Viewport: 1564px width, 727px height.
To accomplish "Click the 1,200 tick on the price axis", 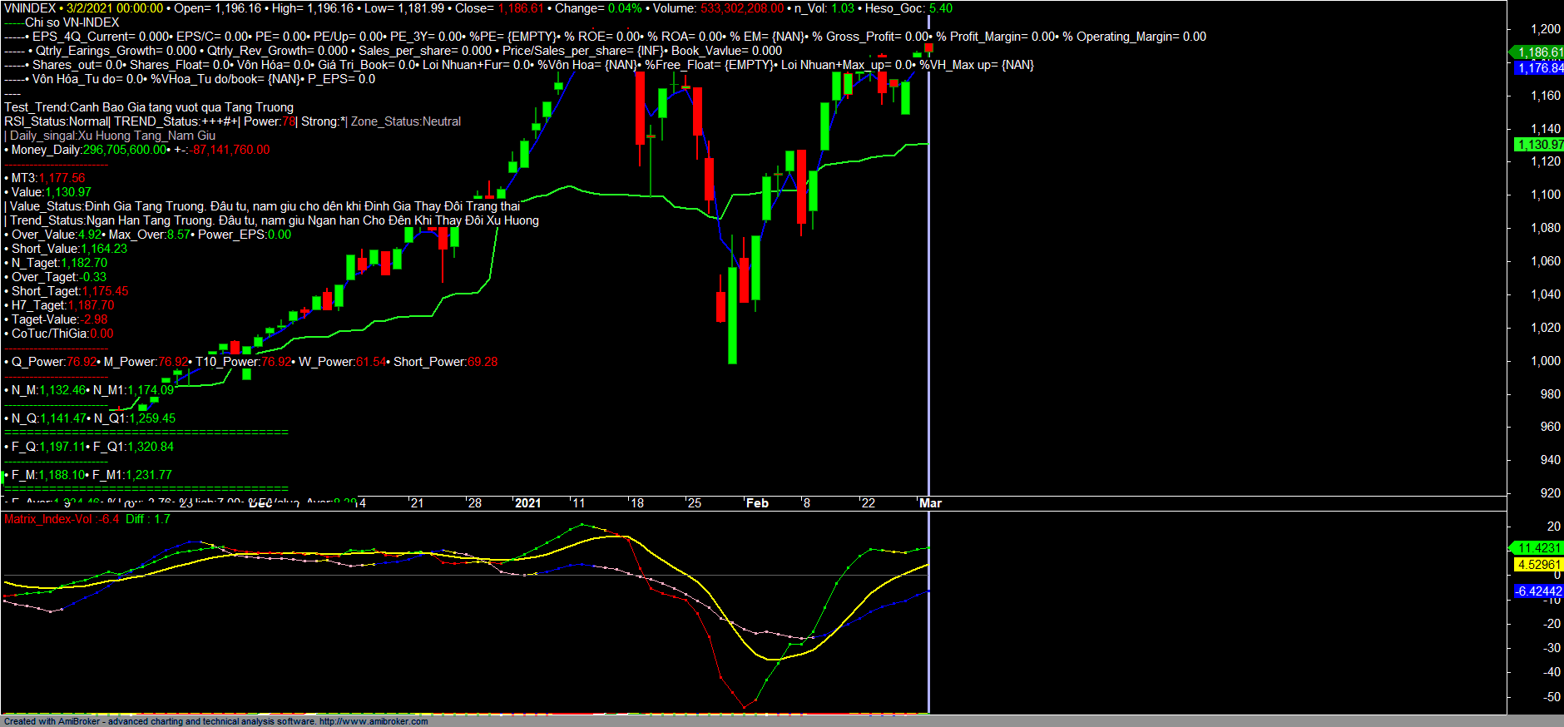I will [1545, 29].
